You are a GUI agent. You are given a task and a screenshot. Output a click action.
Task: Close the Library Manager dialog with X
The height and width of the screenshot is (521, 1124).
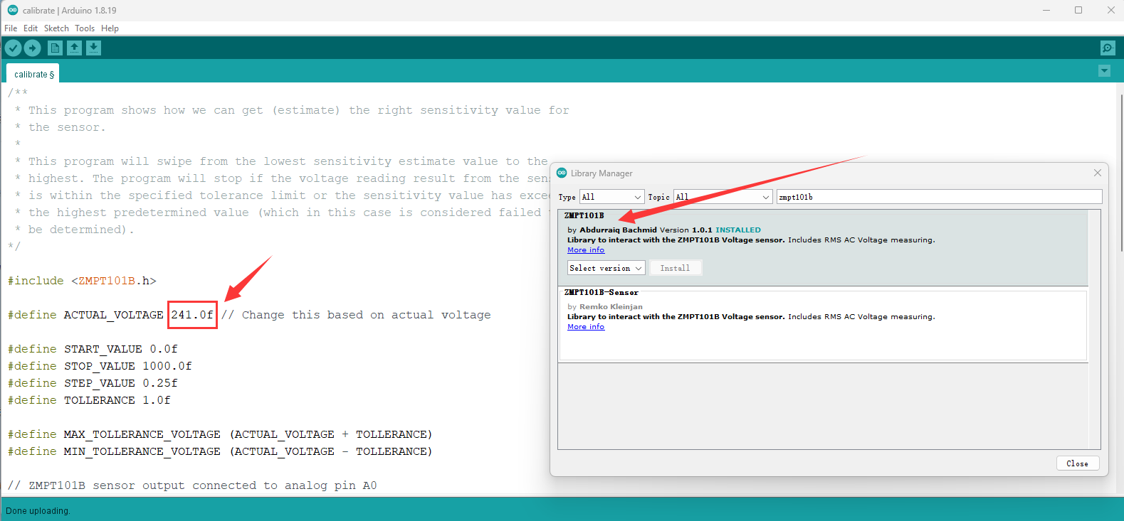tap(1097, 173)
